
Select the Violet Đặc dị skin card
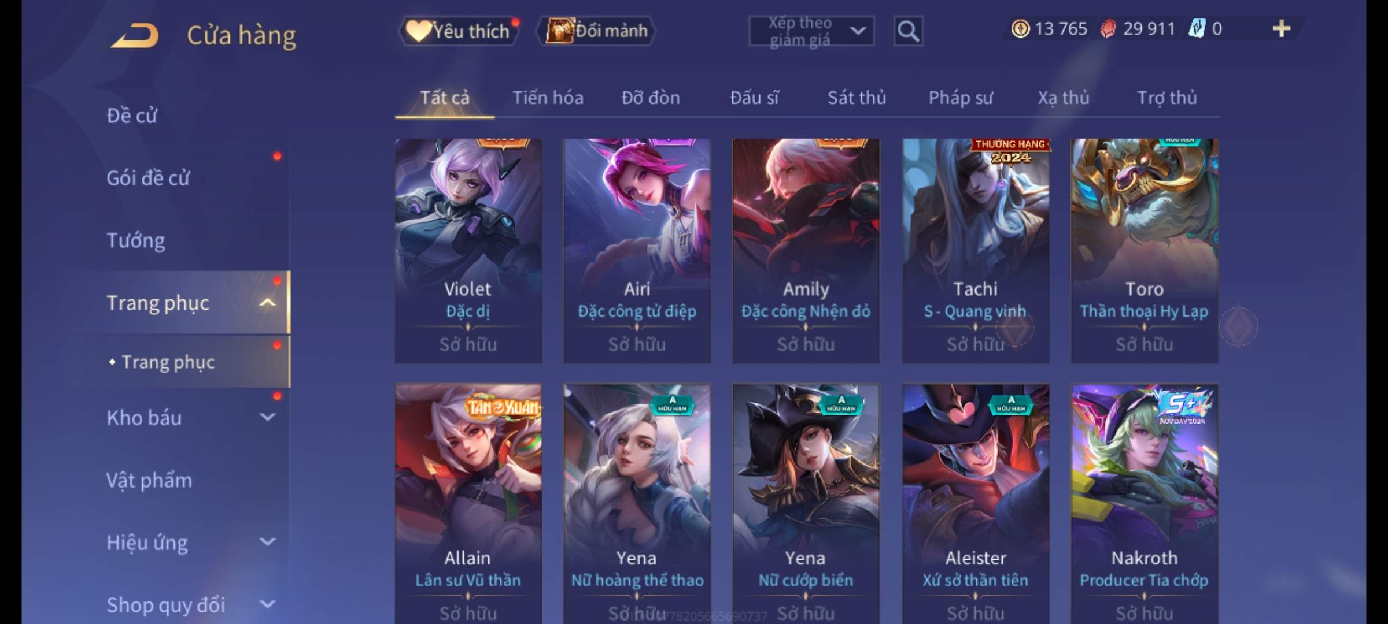point(468,251)
